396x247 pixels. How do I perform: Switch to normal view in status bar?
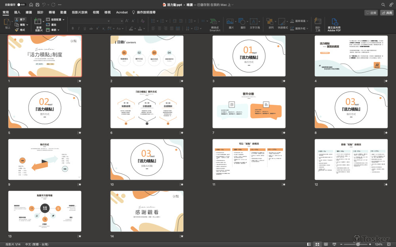pyautogui.click(x=309, y=244)
